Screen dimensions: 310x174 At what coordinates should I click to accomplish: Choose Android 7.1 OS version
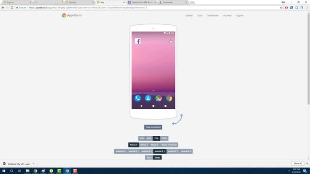click(x=160, y=151)
